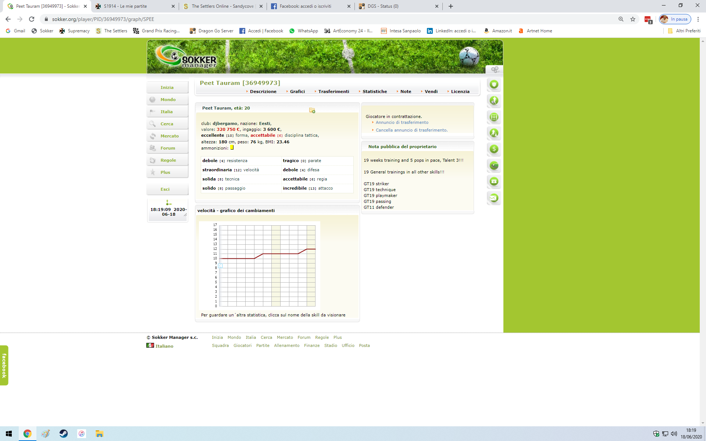Select Forum in left menu
The image size is (706, 441).
(x=168, y=148)
